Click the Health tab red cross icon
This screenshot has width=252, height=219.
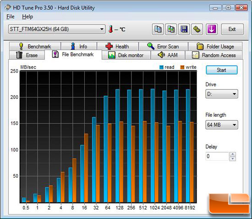(x=109, y=46)
